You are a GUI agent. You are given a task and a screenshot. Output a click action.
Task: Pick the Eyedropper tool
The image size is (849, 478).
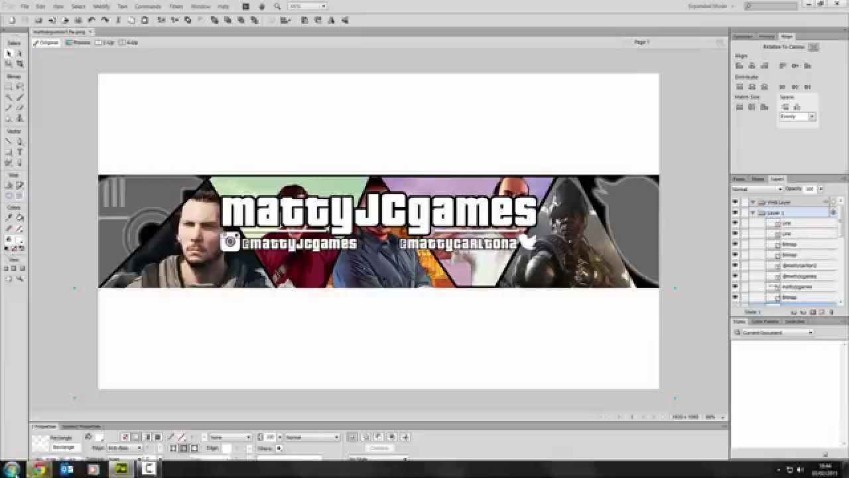9,217
